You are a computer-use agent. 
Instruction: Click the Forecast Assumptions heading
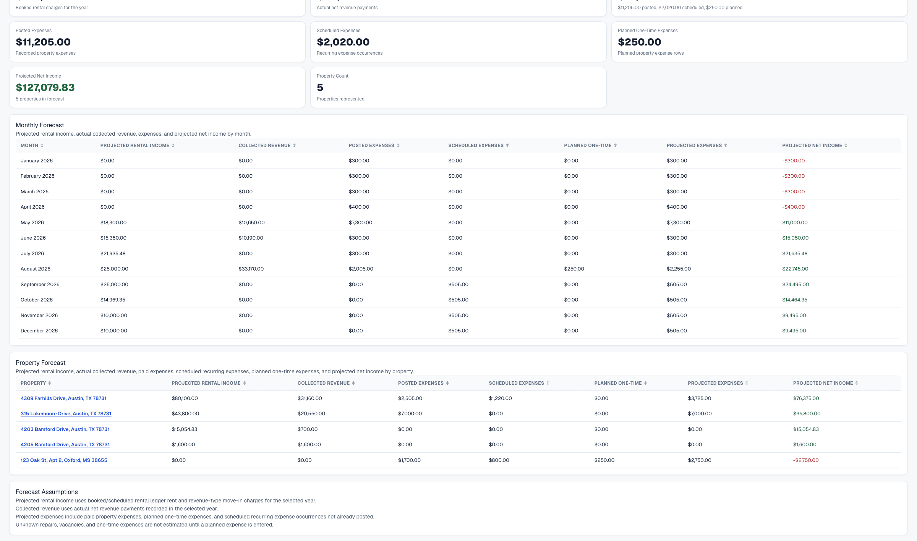click(47, 492)
